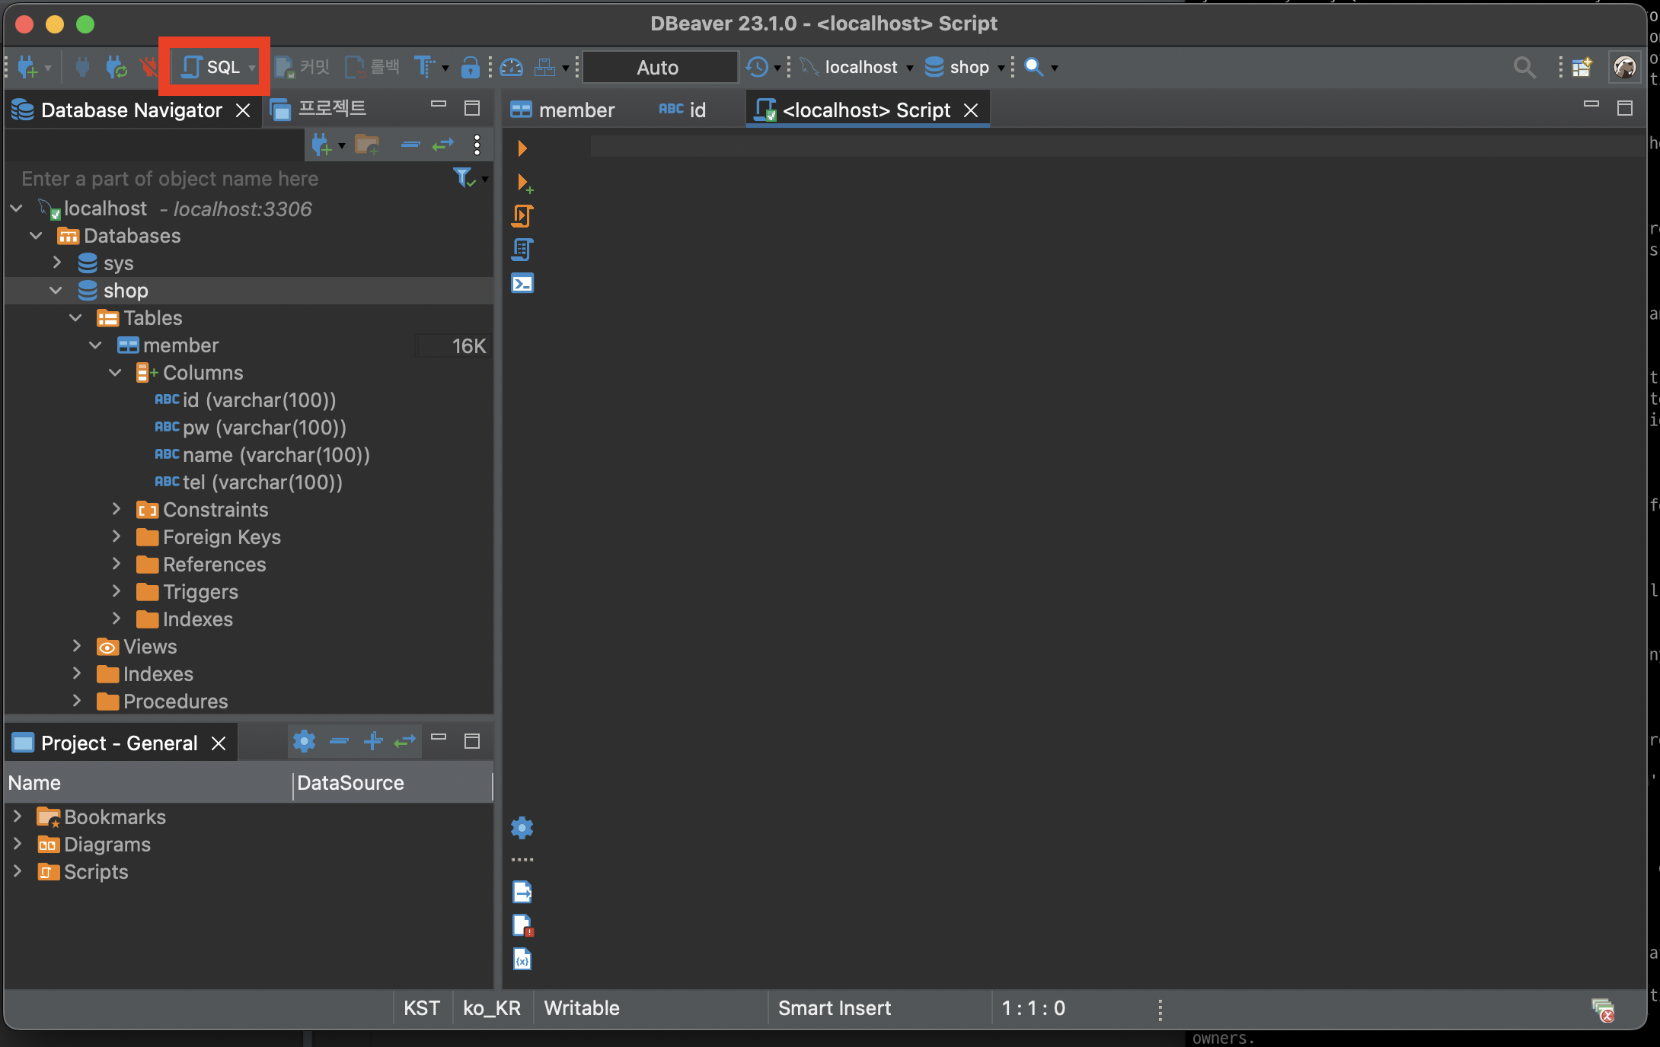This screenshot has width=1660, height=1047.
Task: Click the Reconnect plug icon in toolbar
Action: point(116,67)
